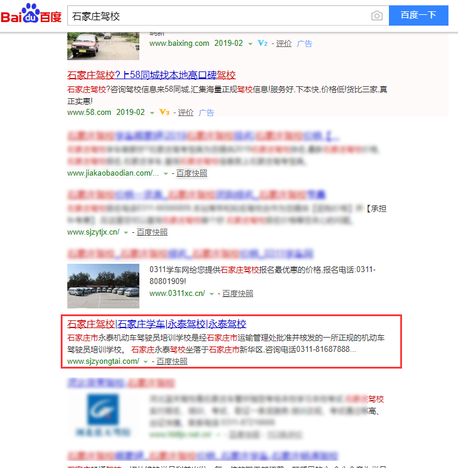
Task: Expand dropdown arrow next to www.baixing.com
Action: [250, 44]
